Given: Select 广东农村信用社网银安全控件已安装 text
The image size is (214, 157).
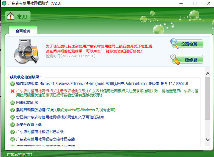Looking at the screenshot, I should 45,140.
